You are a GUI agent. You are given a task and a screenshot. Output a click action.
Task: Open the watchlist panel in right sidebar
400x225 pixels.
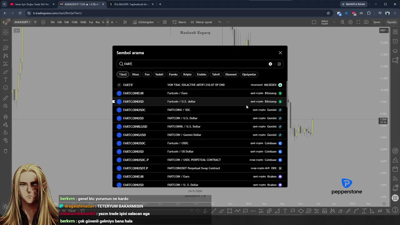point(395,32)
